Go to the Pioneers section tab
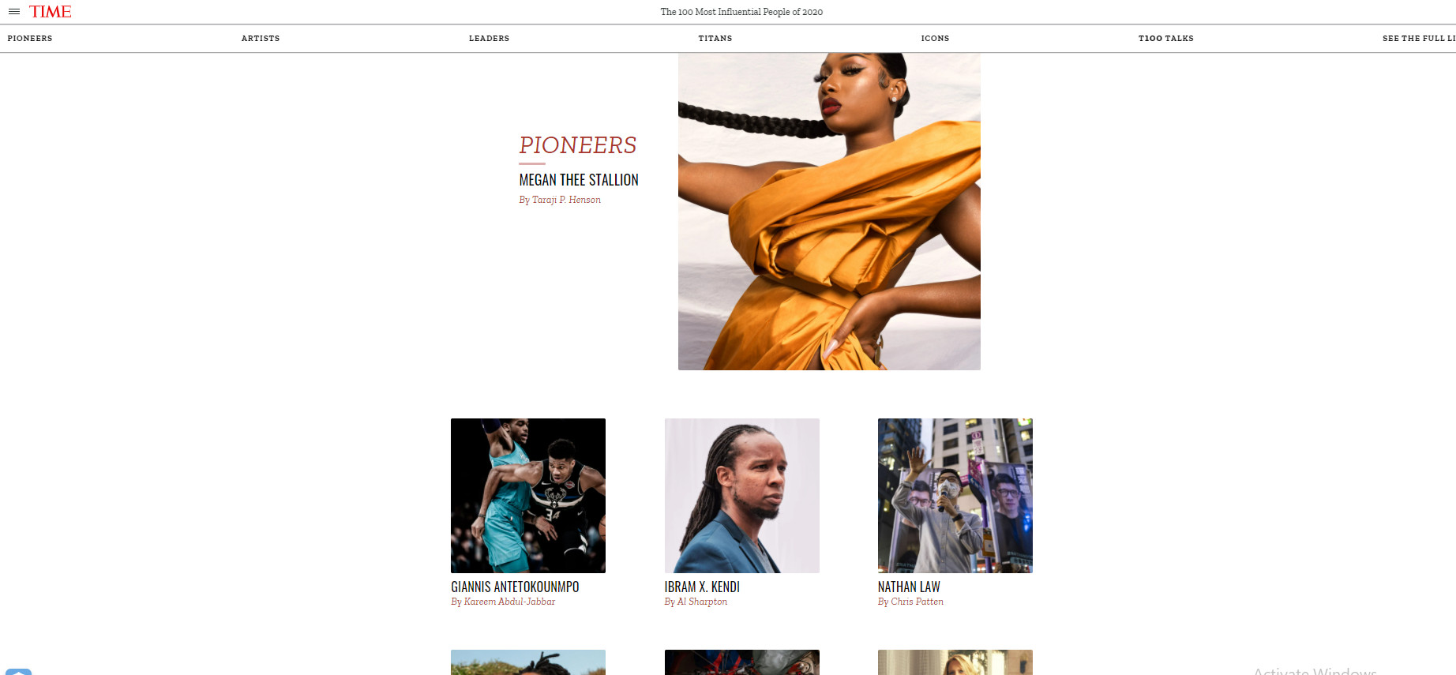The image size is (1456, 675). pos(30,39)
